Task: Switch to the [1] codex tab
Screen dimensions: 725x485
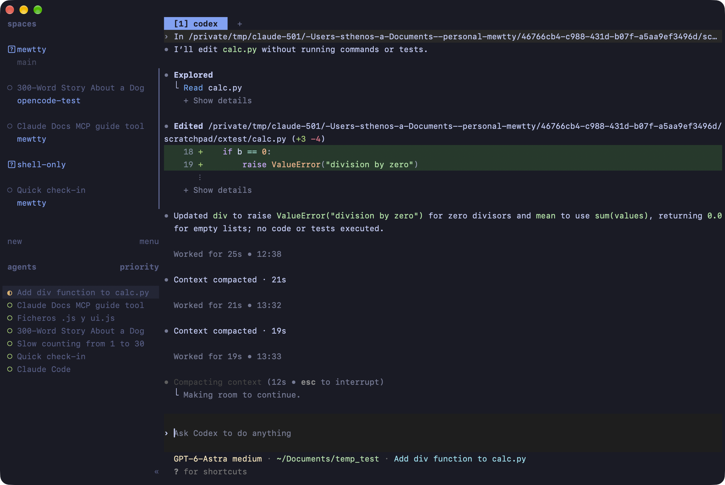Action: [x=196, y=24]
